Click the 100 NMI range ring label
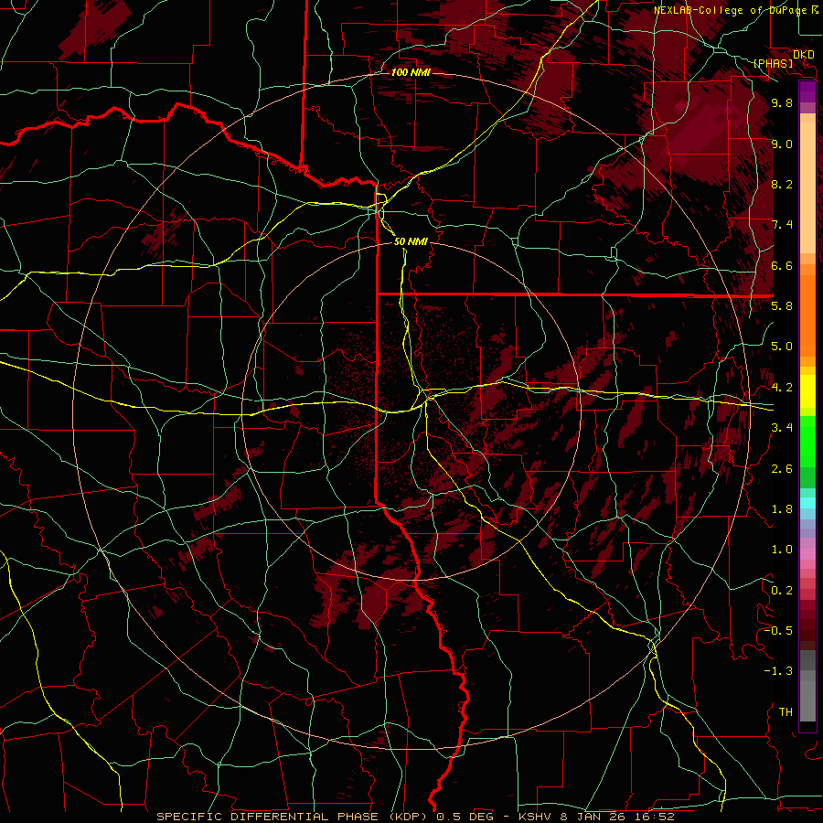Viewport: 823px width, 823px height. (x=411, y=72)
